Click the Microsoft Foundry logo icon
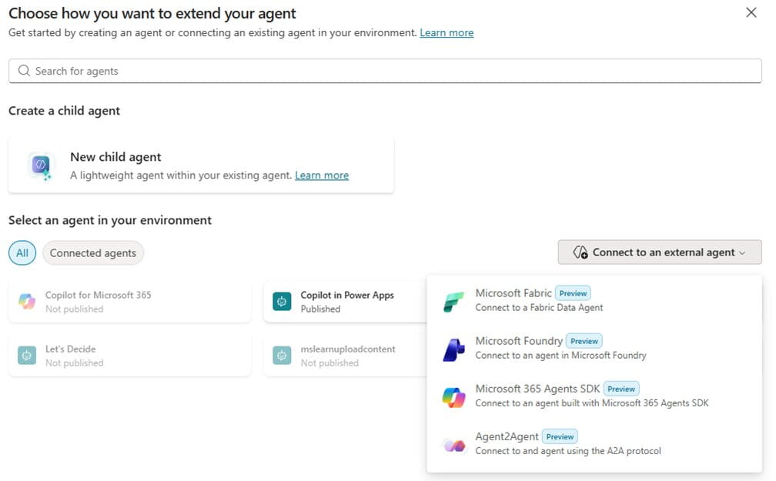Screen dimensions: 776x481 coord(456,346)
